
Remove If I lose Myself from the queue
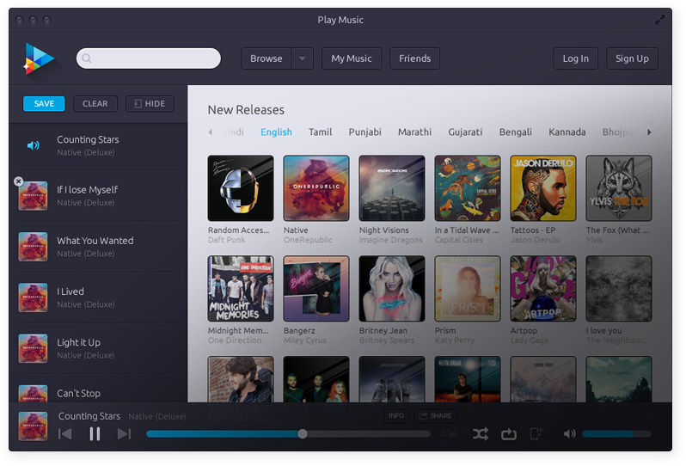(x=18, y=181)
